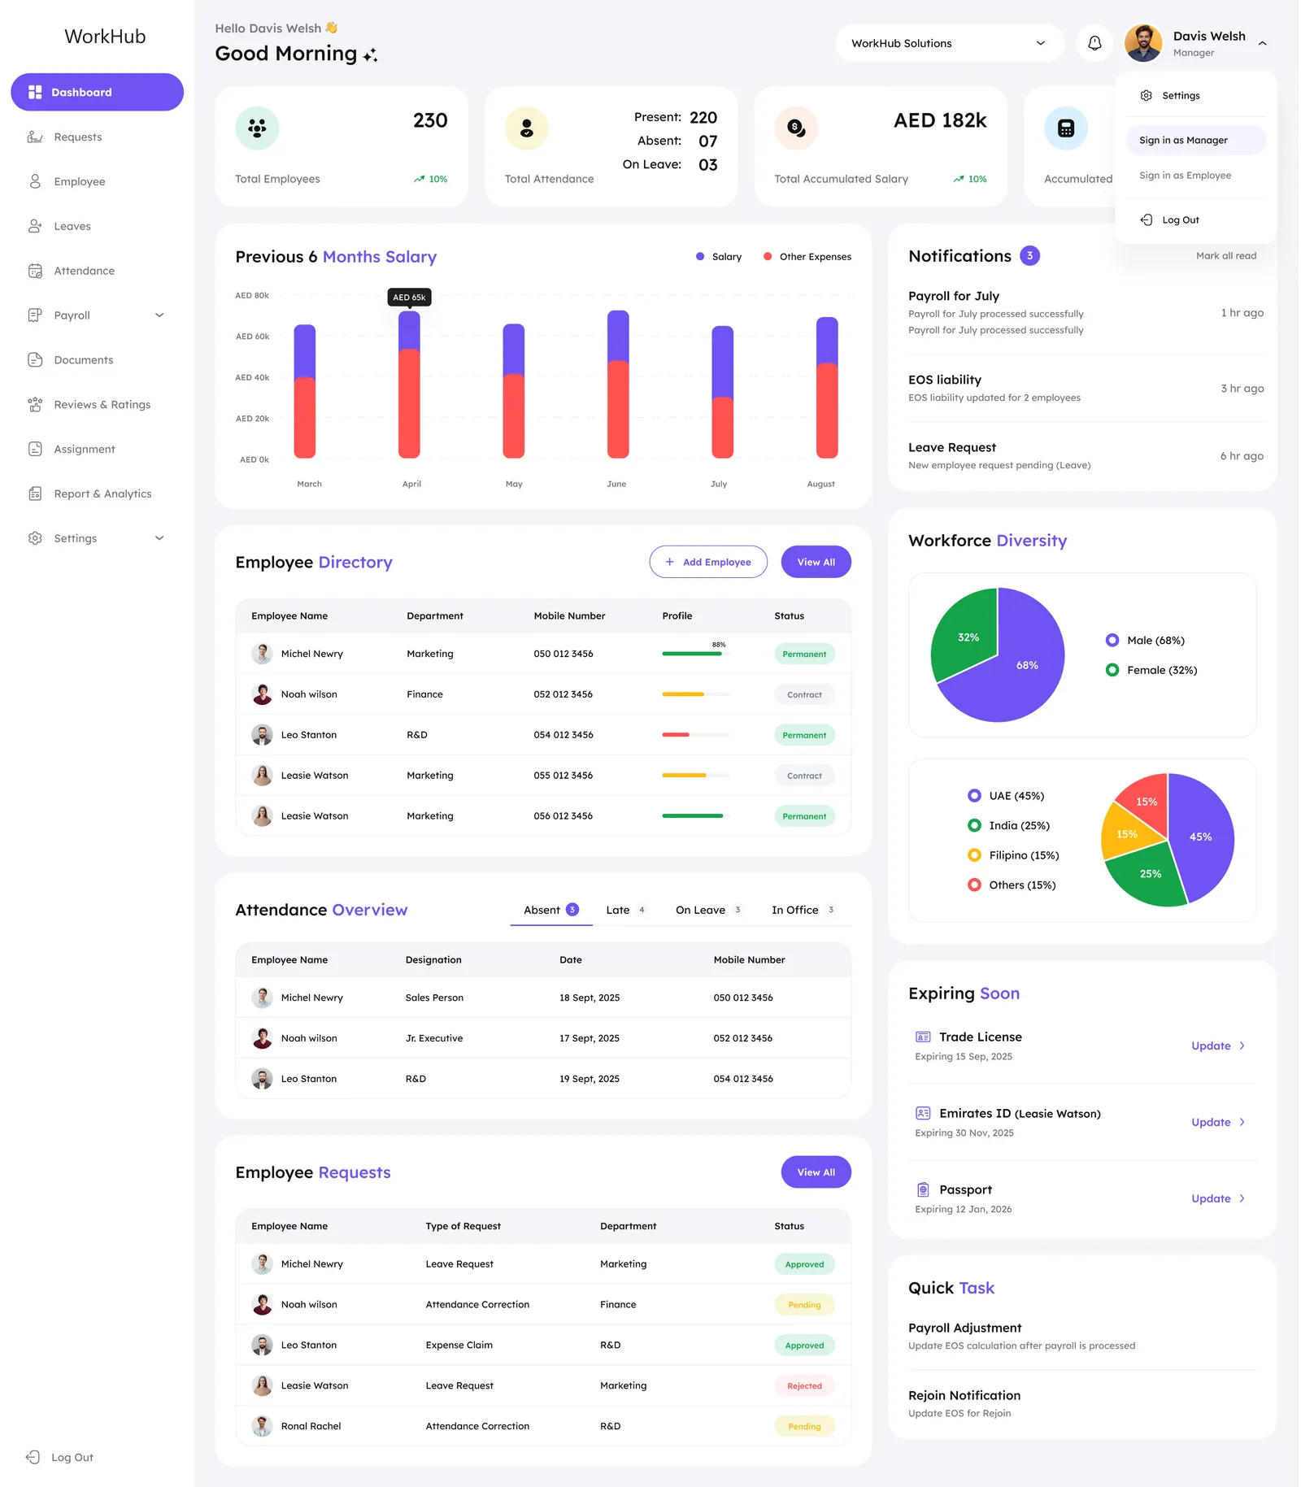Click the Add Employee button
Viewport: 1301px width, 1487px height.
pyautogui.click(x=708, y=562)
